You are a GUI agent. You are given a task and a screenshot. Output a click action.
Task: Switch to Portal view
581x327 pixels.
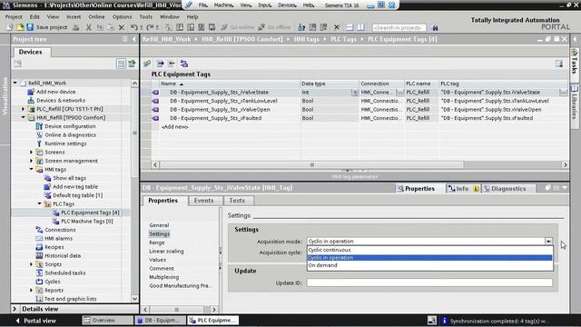click(36, 321)
